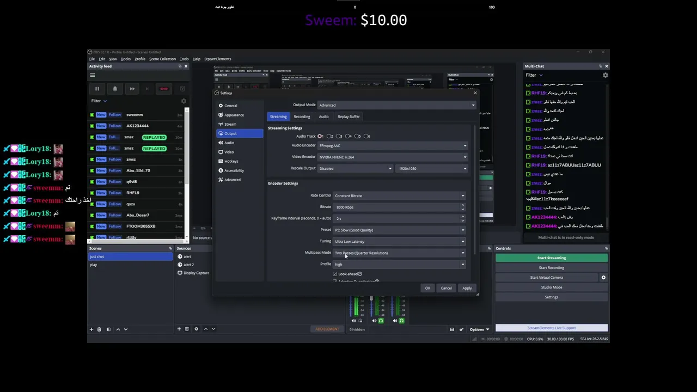Float the Activity feed dock
This screenshot has height=392, width=697.
click(x=180, y=66)
